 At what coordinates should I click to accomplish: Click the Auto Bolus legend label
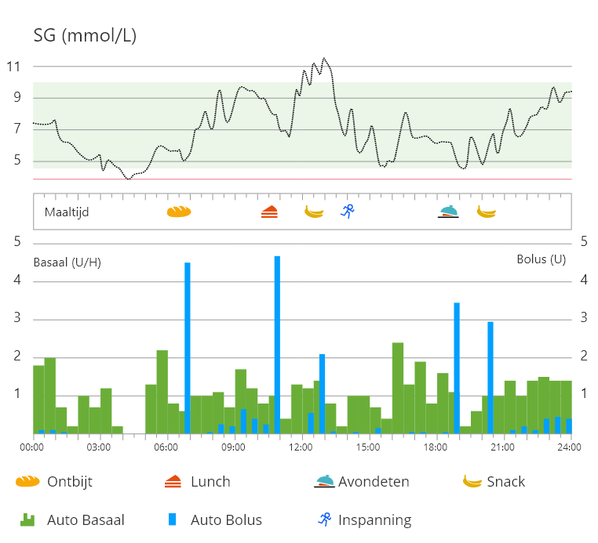pyautogui.click(x=226, y=519)
